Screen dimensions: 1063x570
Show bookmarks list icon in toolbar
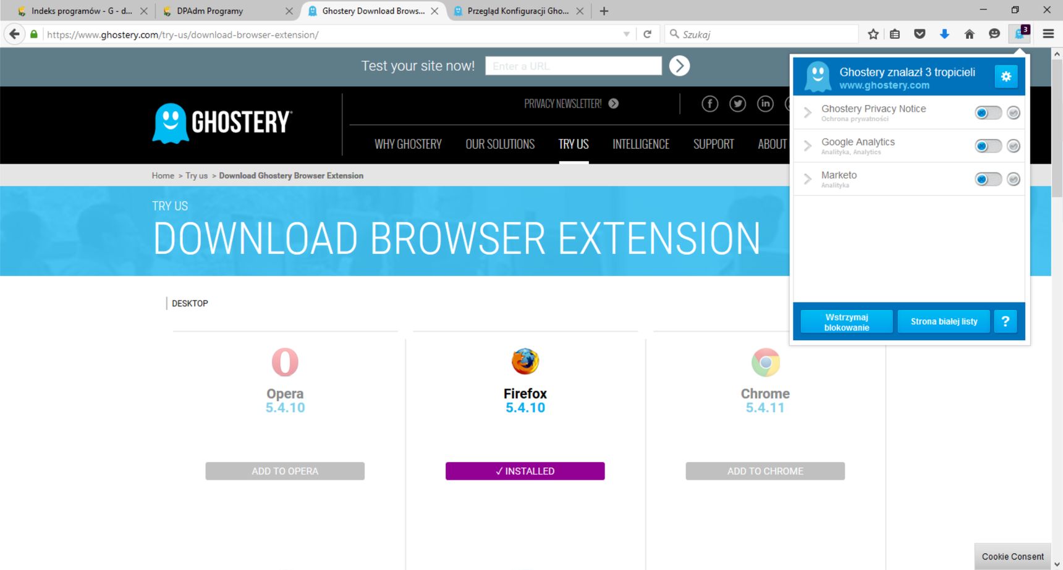pos(895,35)
